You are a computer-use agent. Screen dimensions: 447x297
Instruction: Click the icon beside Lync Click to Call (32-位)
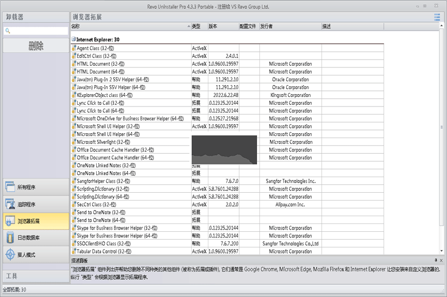point(74,103)
